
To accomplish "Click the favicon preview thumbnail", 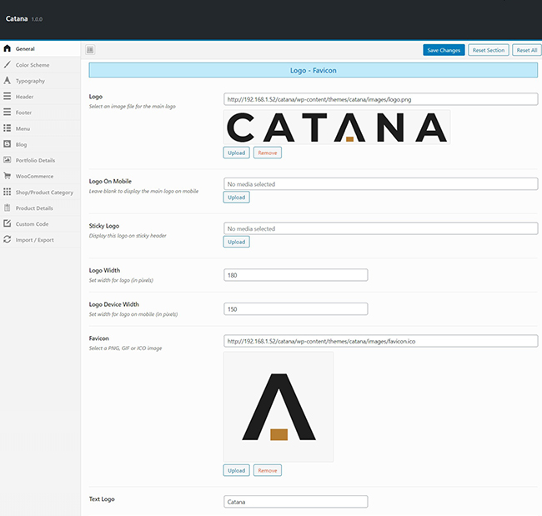I will tap(279, 407).
